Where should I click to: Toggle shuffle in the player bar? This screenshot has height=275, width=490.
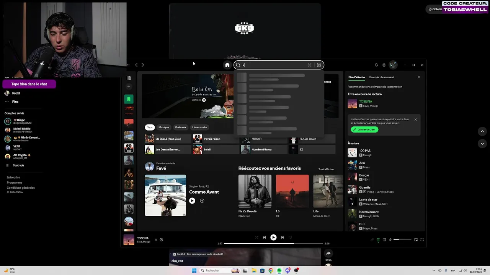point(256,237)
